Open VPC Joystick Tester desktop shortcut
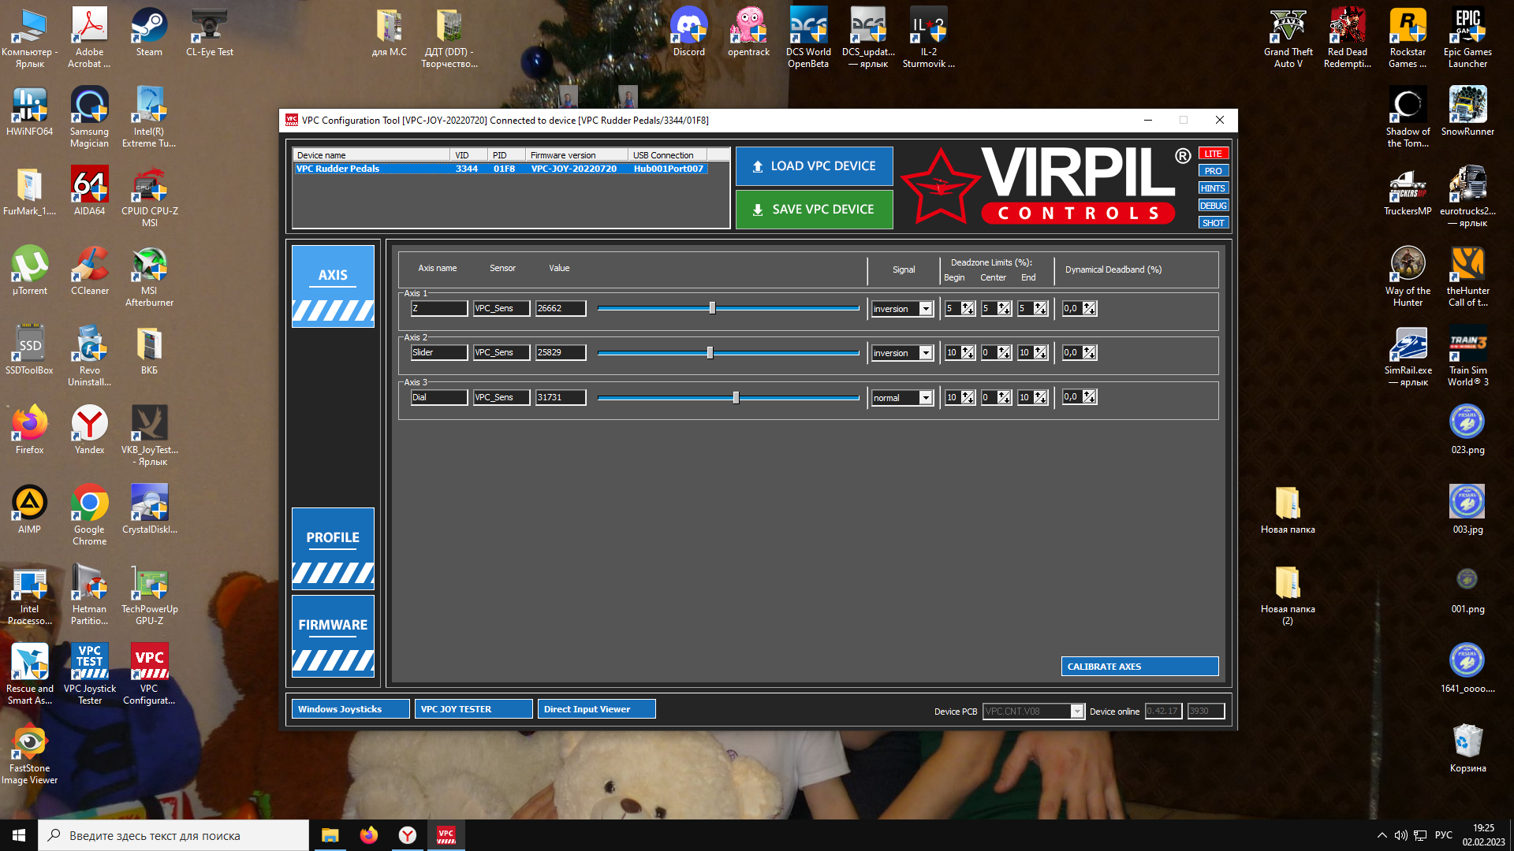 [x=89, y=674]
